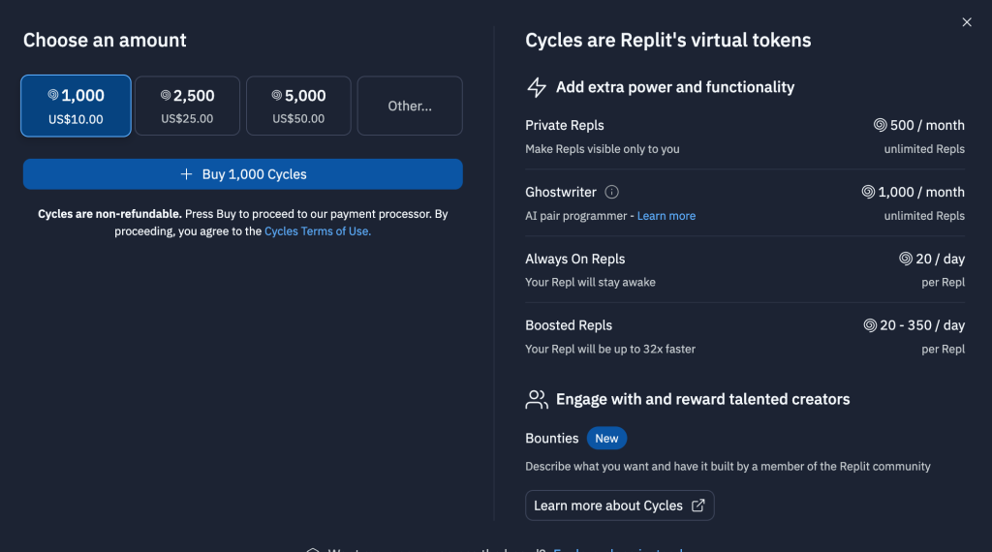
Task: Click the cycles icon beside 1,000 / month
Action: pyautogui.click(x=868, y=192)
